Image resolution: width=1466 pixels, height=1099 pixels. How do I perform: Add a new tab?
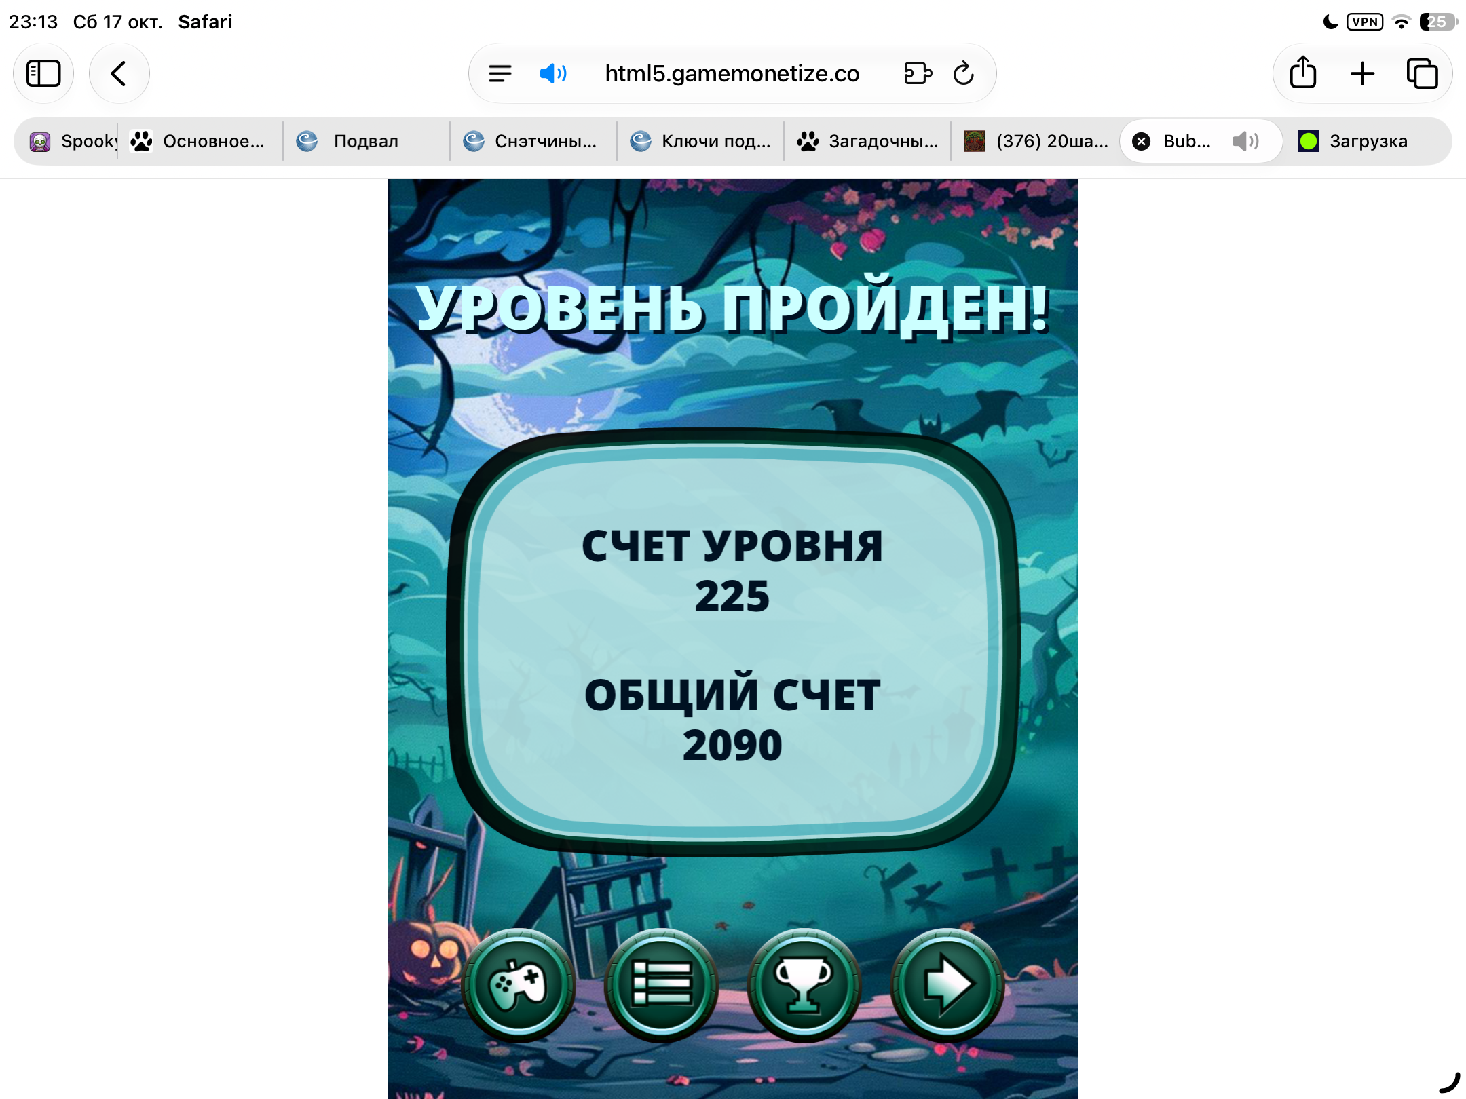tap(1363, 73)
